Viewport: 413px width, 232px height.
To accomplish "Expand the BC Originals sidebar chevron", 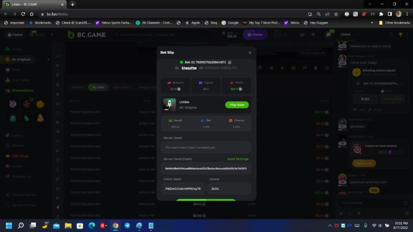I will [48, 59].
